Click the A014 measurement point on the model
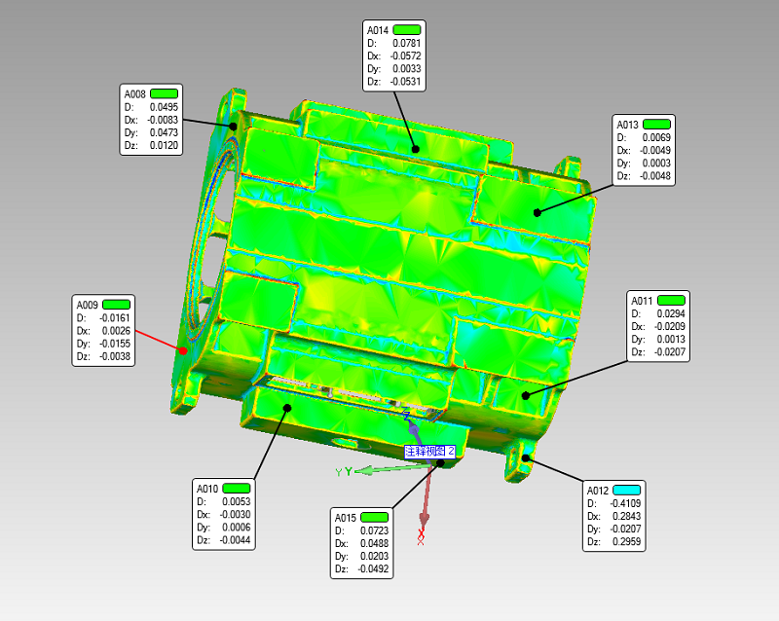Screen dimensions: 779x621 [415, 149]
